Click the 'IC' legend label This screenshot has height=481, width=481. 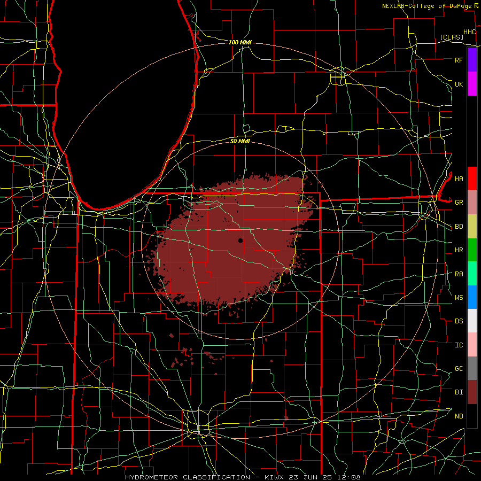click(459, 345)
